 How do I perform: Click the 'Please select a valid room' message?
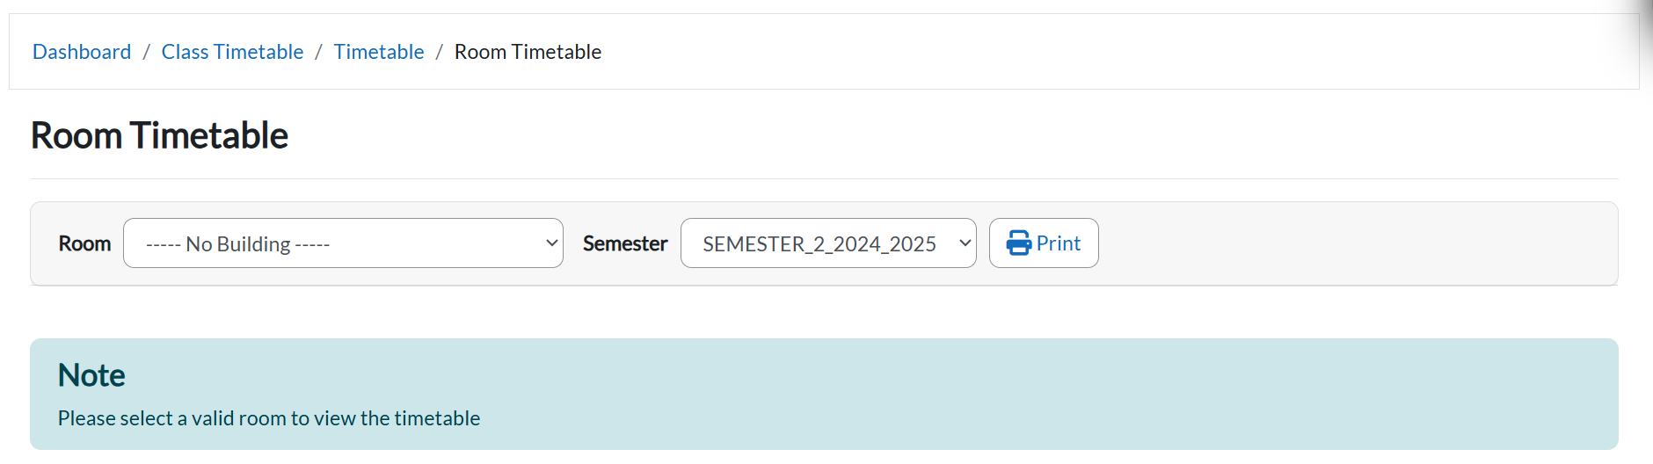(x=269, y=418)
